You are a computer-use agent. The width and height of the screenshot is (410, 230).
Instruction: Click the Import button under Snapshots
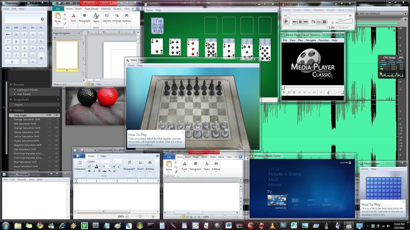(x=18, y=105)
